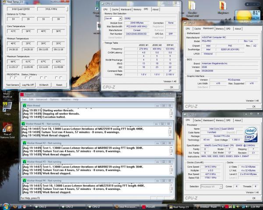
Task: Click the 427.0 MHz bus speed value
Action: 210,174
